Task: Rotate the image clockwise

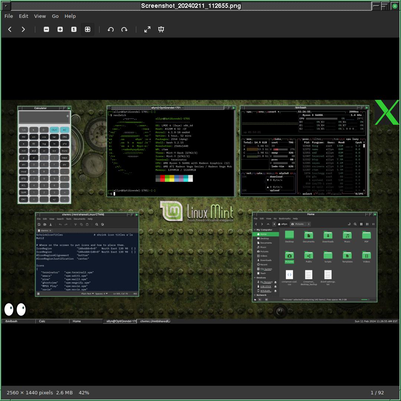Action: tap(124, 29)
